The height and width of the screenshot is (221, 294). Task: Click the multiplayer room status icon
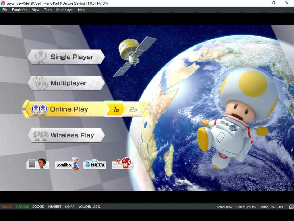tap(291, 207)
